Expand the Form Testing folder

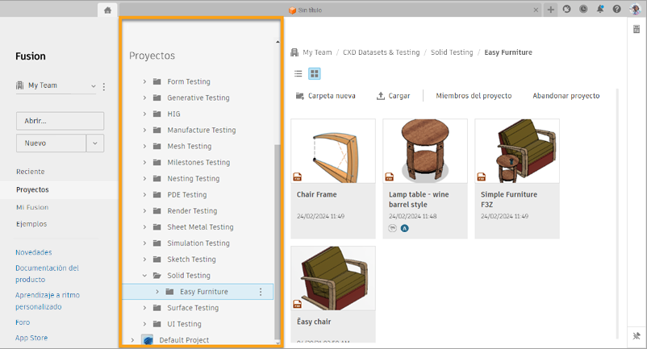[144, 81]
